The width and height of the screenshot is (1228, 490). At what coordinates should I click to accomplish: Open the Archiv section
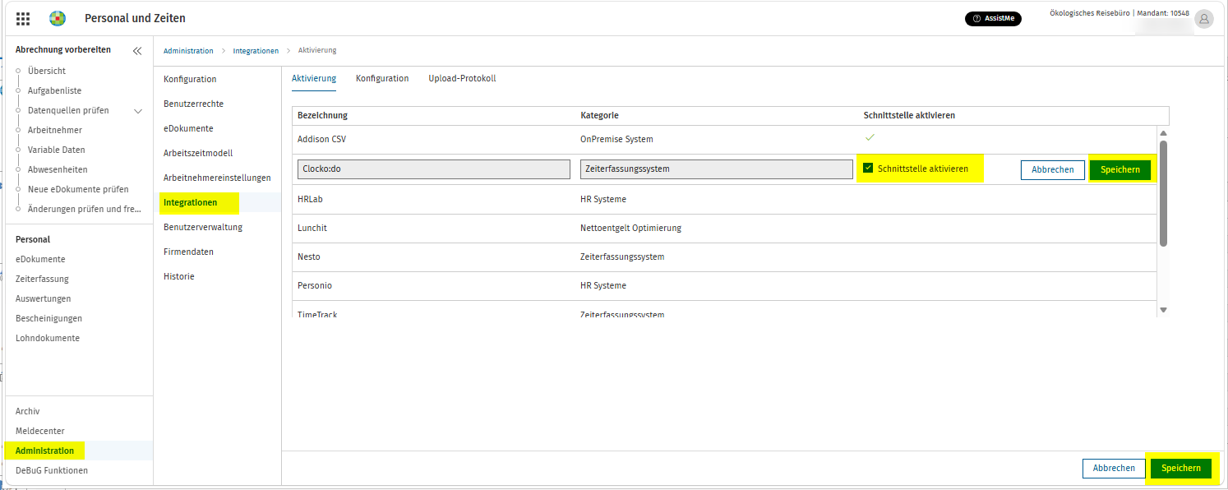27,411
